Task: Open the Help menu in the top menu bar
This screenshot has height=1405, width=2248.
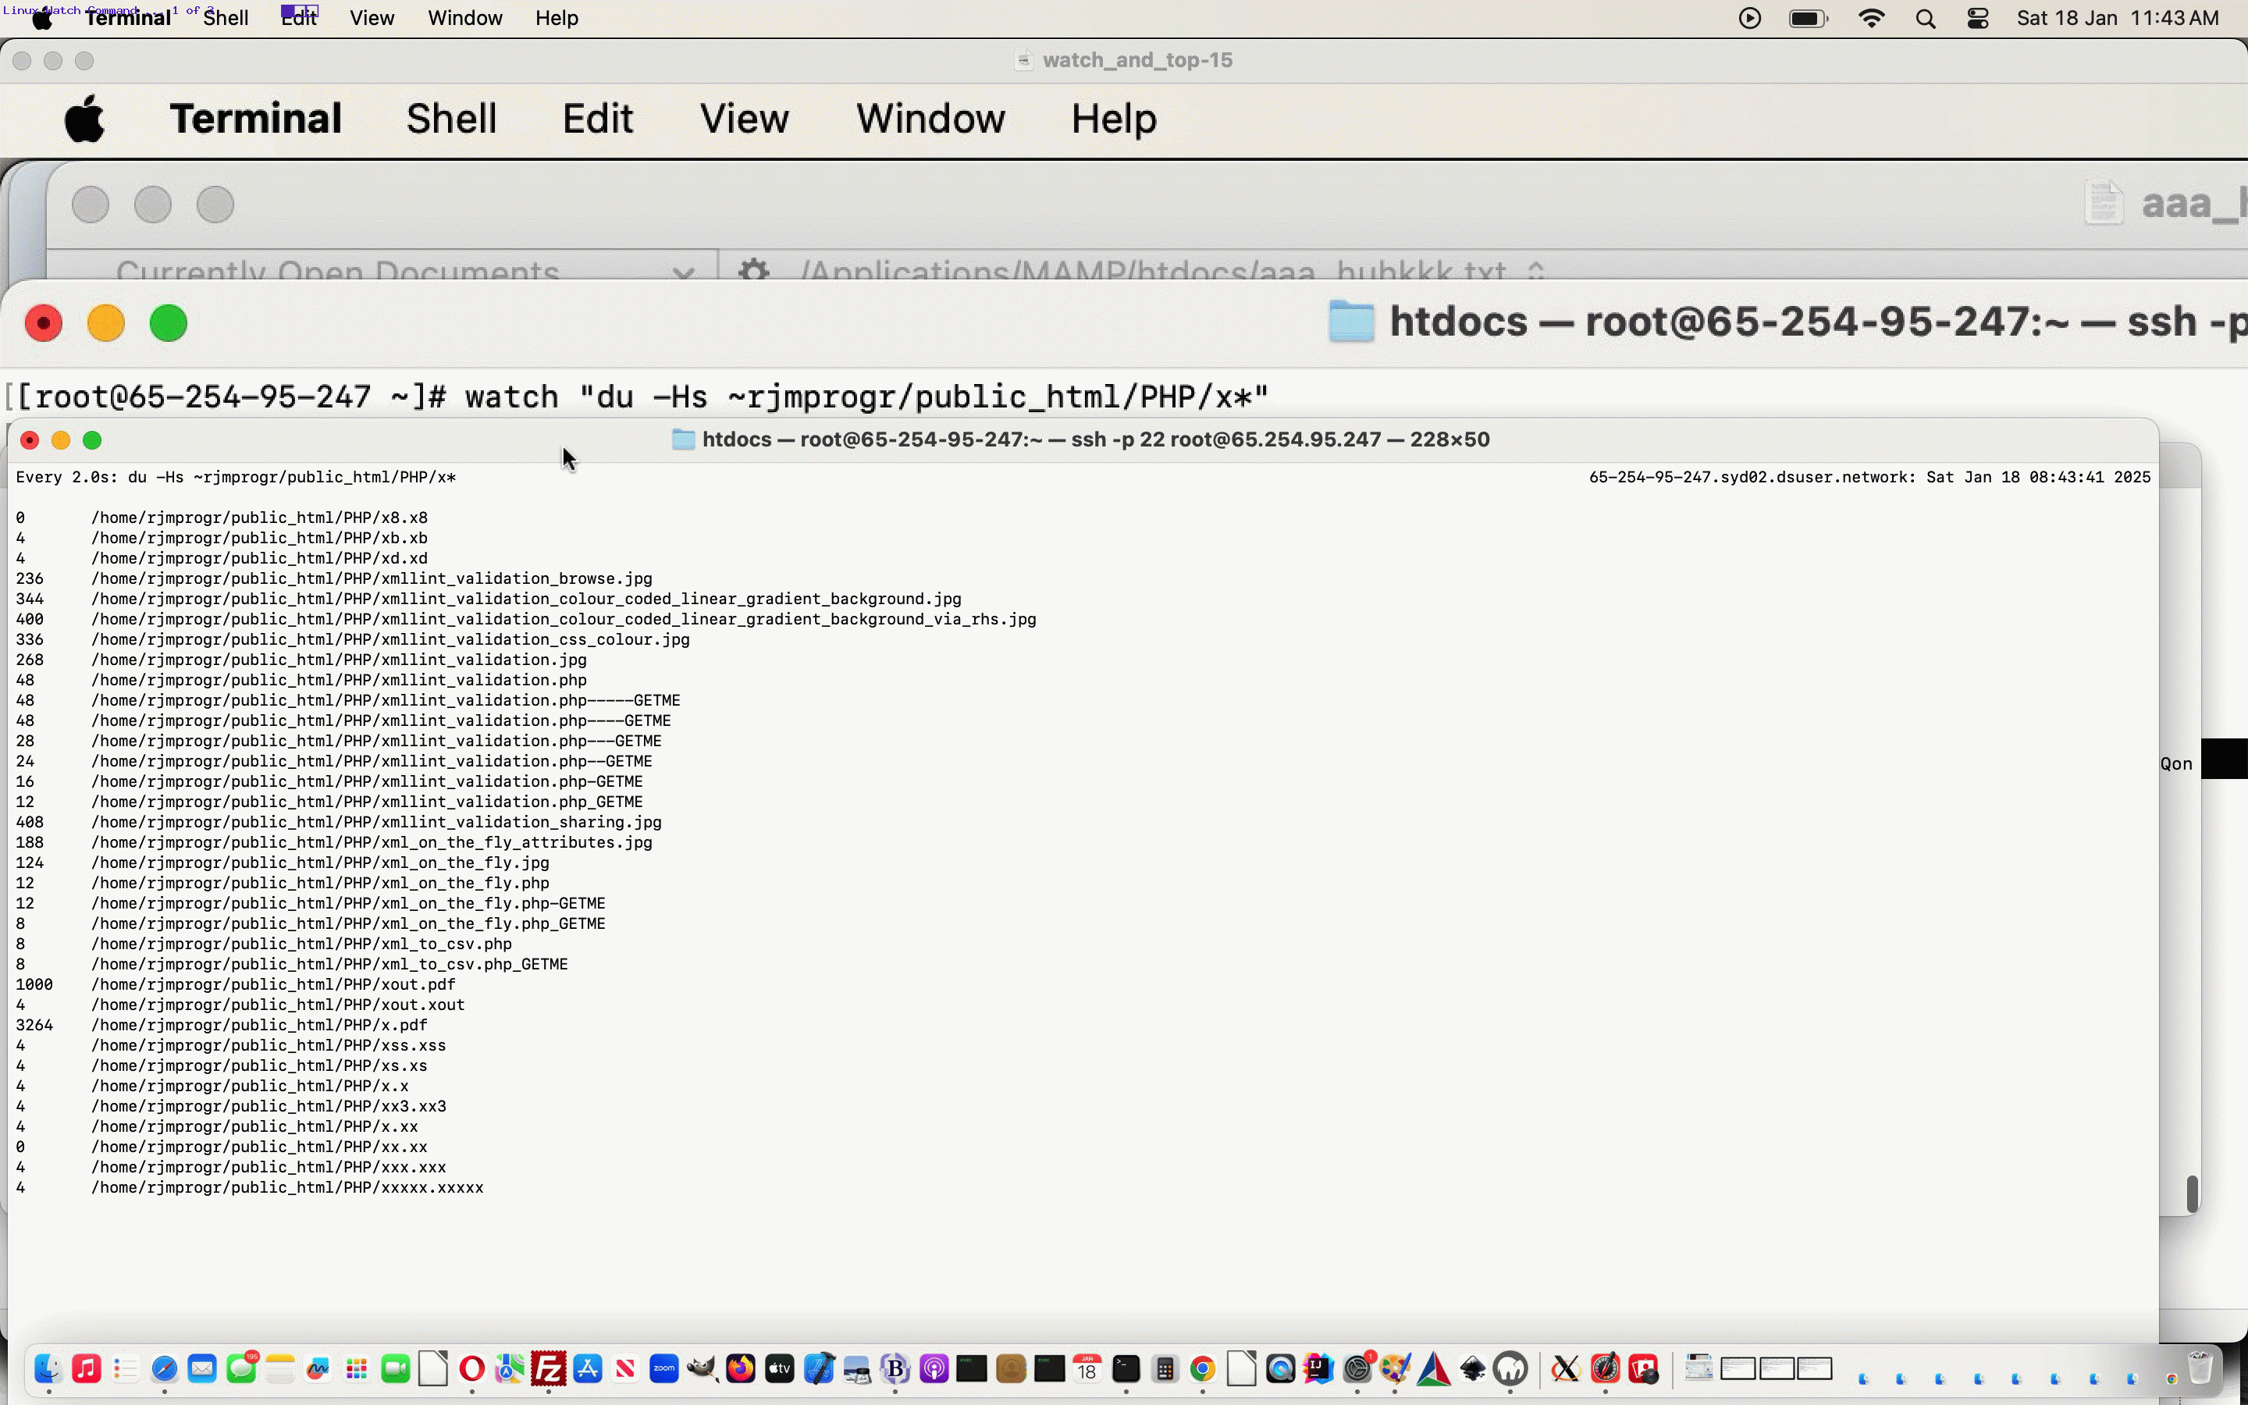Action: (557, 18)
